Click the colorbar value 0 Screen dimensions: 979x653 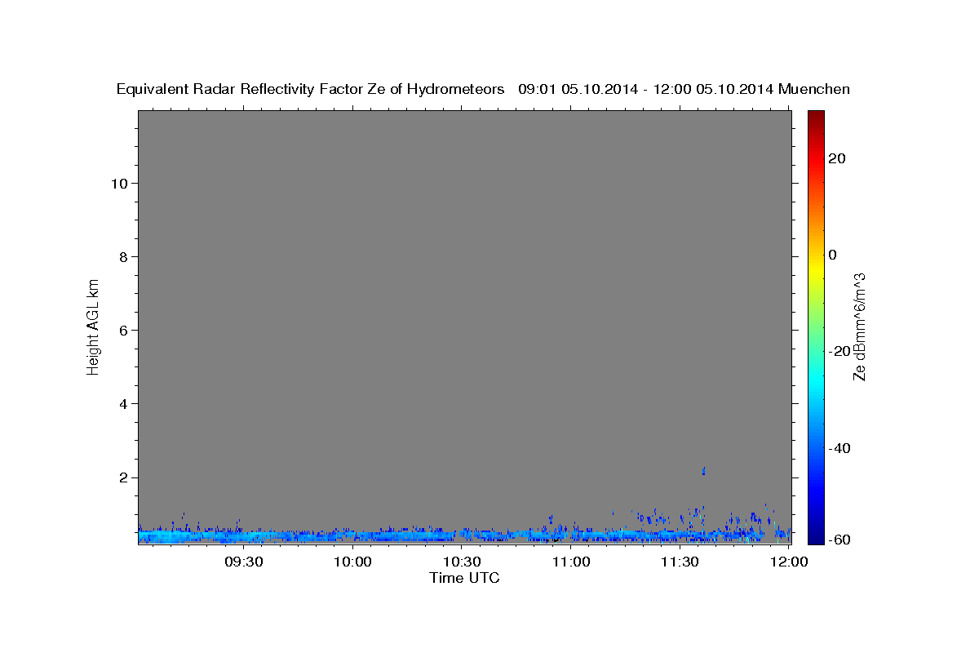833,255
